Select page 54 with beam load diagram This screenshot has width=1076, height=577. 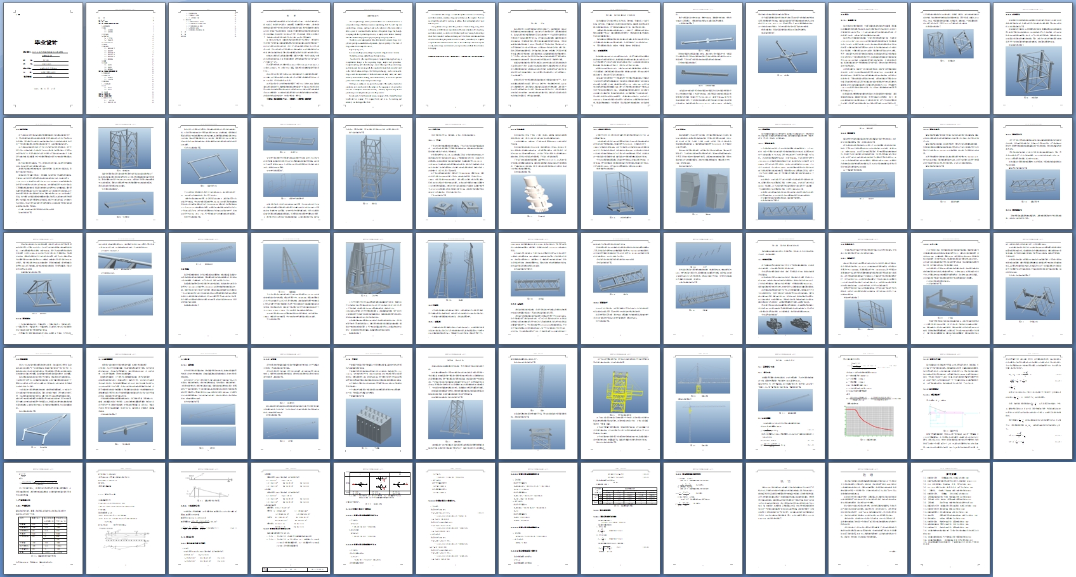(126, 518)
